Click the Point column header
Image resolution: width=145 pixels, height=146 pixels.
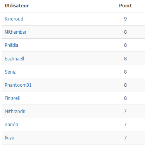125,6
